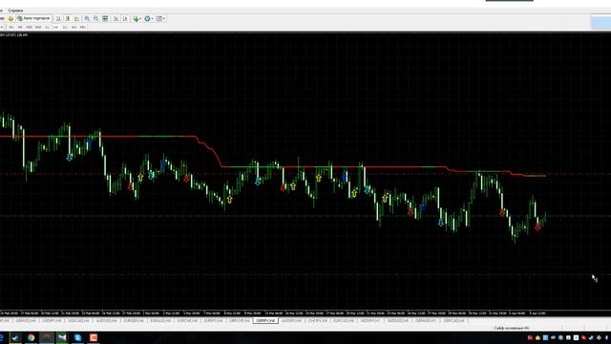Switch to the USDJPY,H4 chart tab
The height and width of the screenshot is (344, 611).
(52, 321)
